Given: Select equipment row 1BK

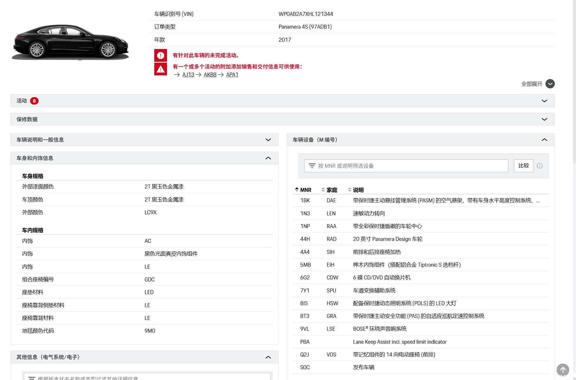Looking at the screenshot, I should point(421,200).
